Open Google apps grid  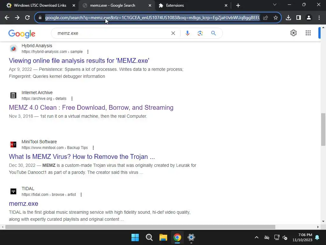coord(308,33)
